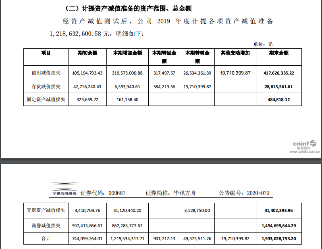
Task: Click the row label 存货跌价损失
Action: click(46, 87)
